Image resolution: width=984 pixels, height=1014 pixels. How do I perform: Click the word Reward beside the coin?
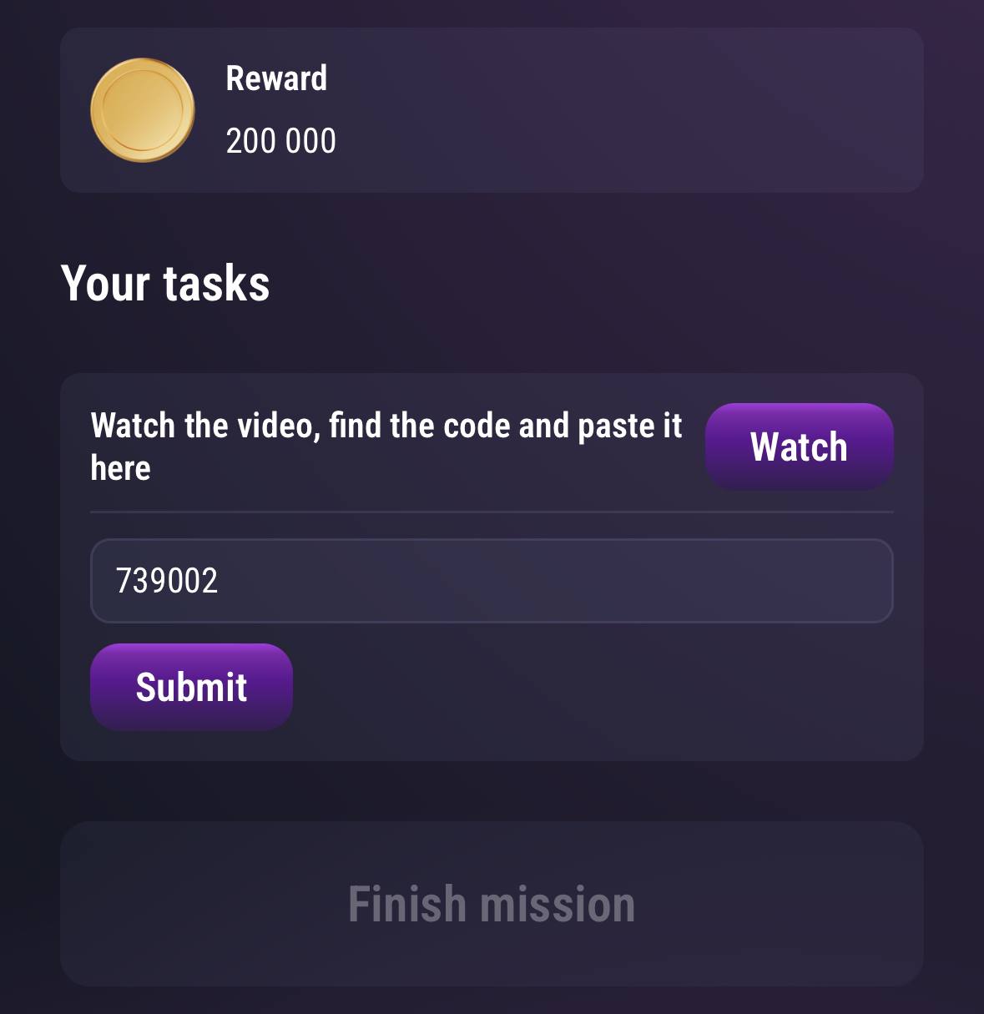(x=276, y=78)
